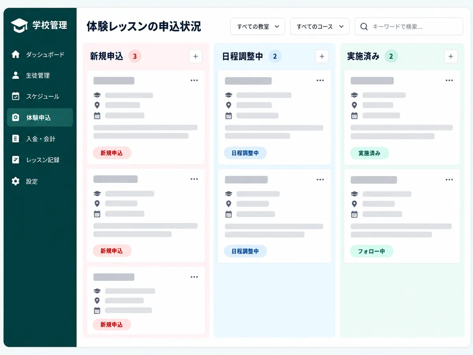Click the calendar icon beside スケジュール

15,96
